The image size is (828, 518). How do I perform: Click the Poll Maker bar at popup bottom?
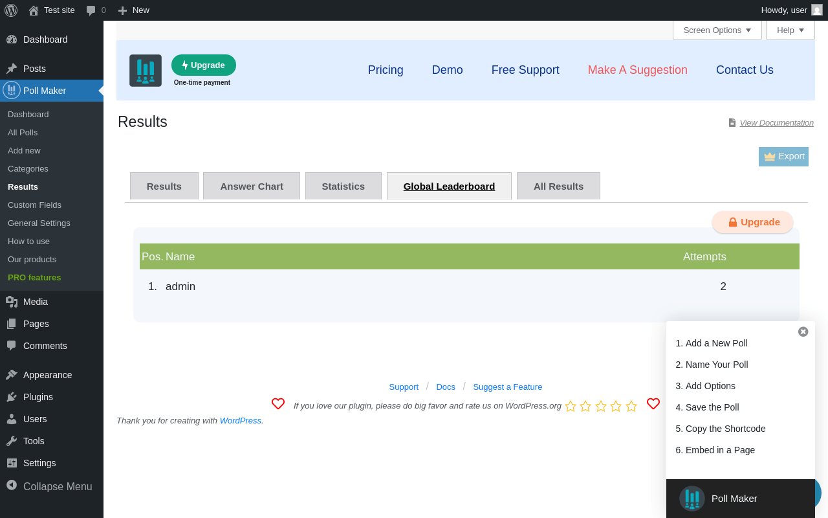pyautogui.click(x=741, y=499)
